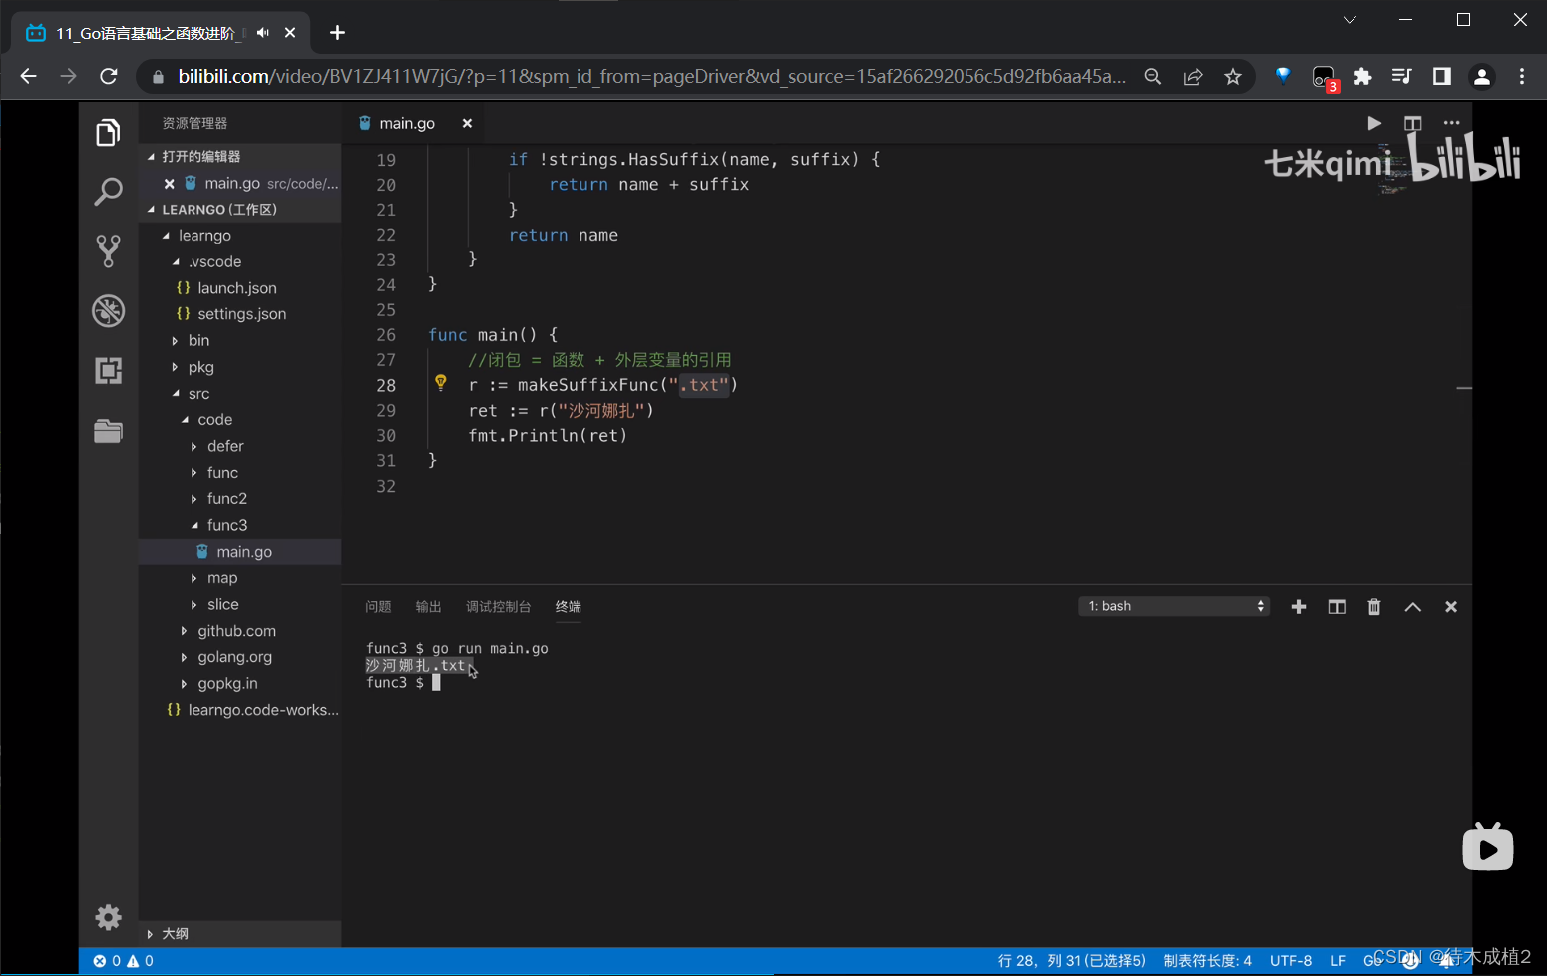Click the LF line ending in the status bar
1547x976 pixels.
pos(1338,961)
